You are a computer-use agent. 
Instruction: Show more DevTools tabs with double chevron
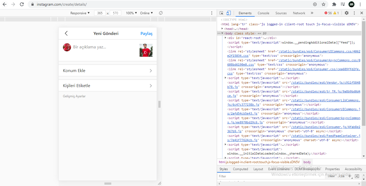[x=312, y=13]
